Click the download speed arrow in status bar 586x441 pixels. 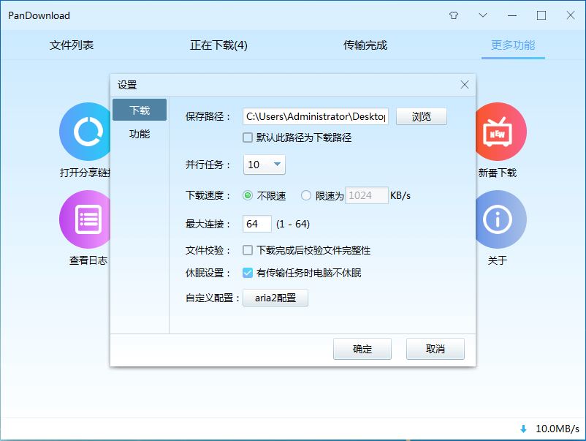pyautogui.click(x=523, y=429)
